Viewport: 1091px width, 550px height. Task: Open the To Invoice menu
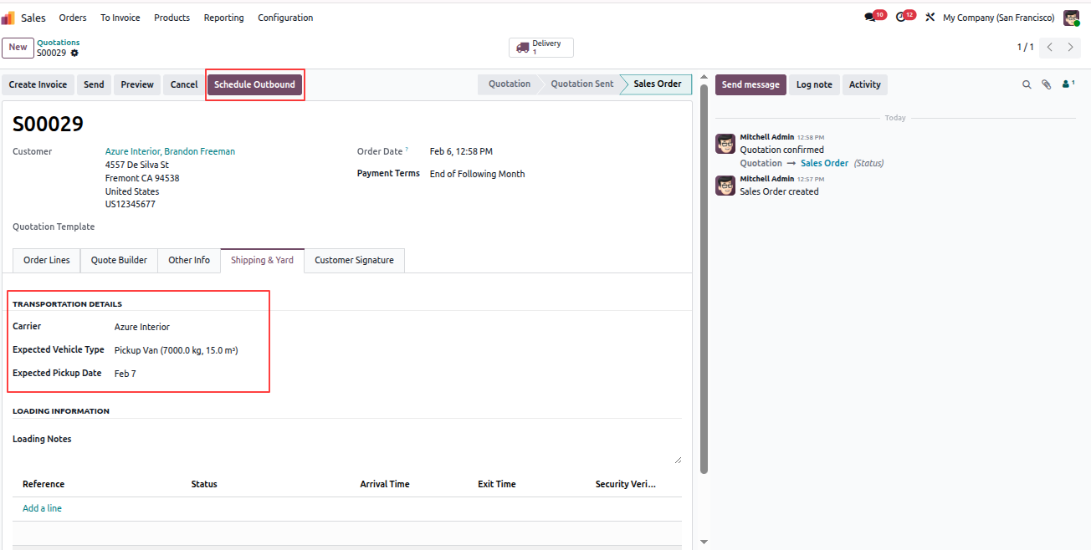tap(120, 18)
